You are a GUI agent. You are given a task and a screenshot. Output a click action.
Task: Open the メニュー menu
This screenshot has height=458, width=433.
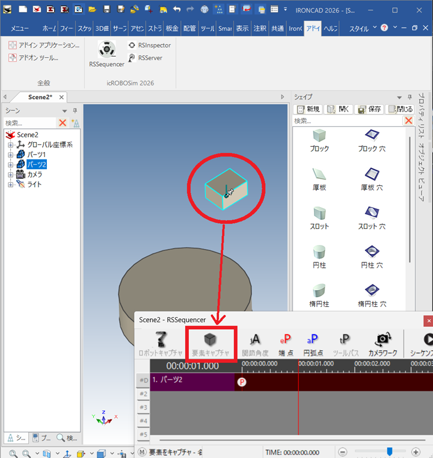[x=20, y=29]
